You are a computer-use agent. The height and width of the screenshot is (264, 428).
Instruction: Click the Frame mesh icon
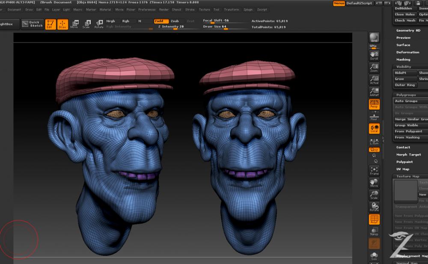[374, 171]
